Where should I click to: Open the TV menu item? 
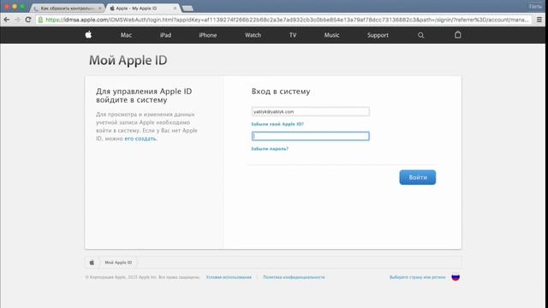(x=293, y=35)
